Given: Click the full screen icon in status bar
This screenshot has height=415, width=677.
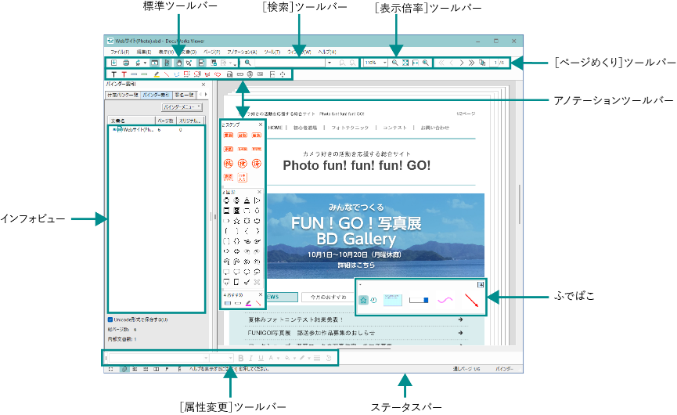Looking at the screenshot, I should [110, 370].
